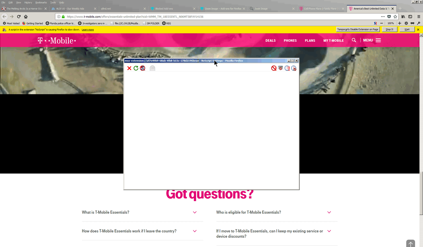Open NoScript options globe icon
This screenshot has width=423, height=247.
click(x=142, y=68)
